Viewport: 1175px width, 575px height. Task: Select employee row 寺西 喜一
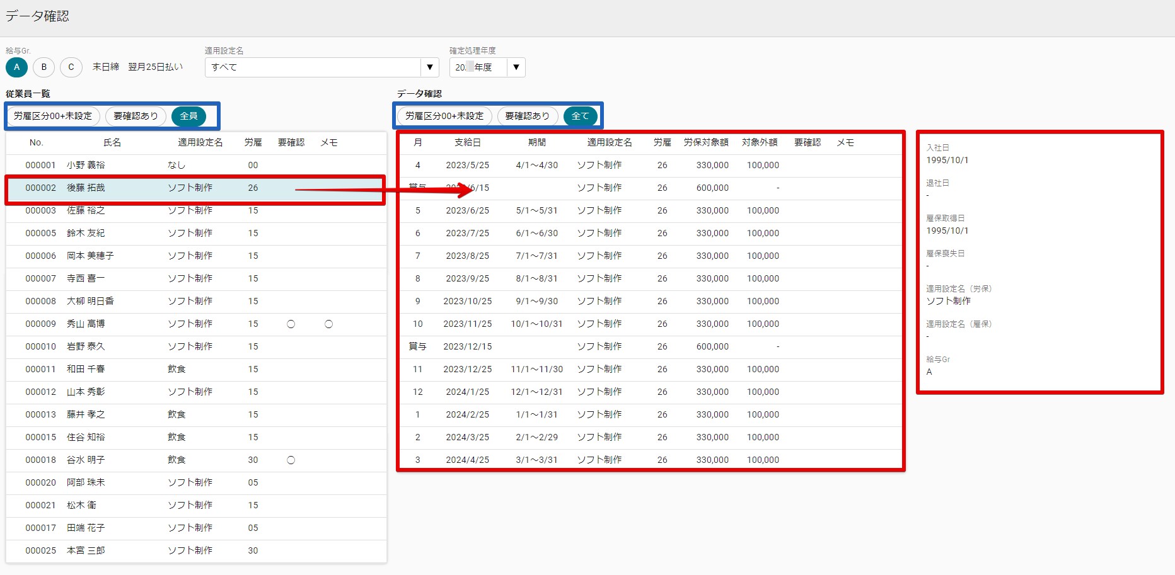[196, 278]
